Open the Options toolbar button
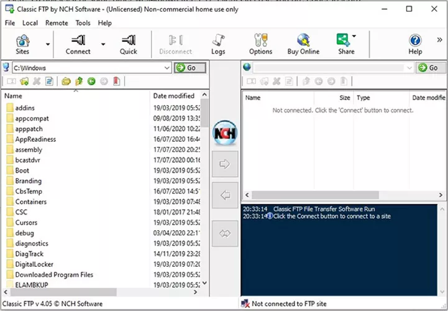This screenshot has width=448, height=311. tap(260, 44)
